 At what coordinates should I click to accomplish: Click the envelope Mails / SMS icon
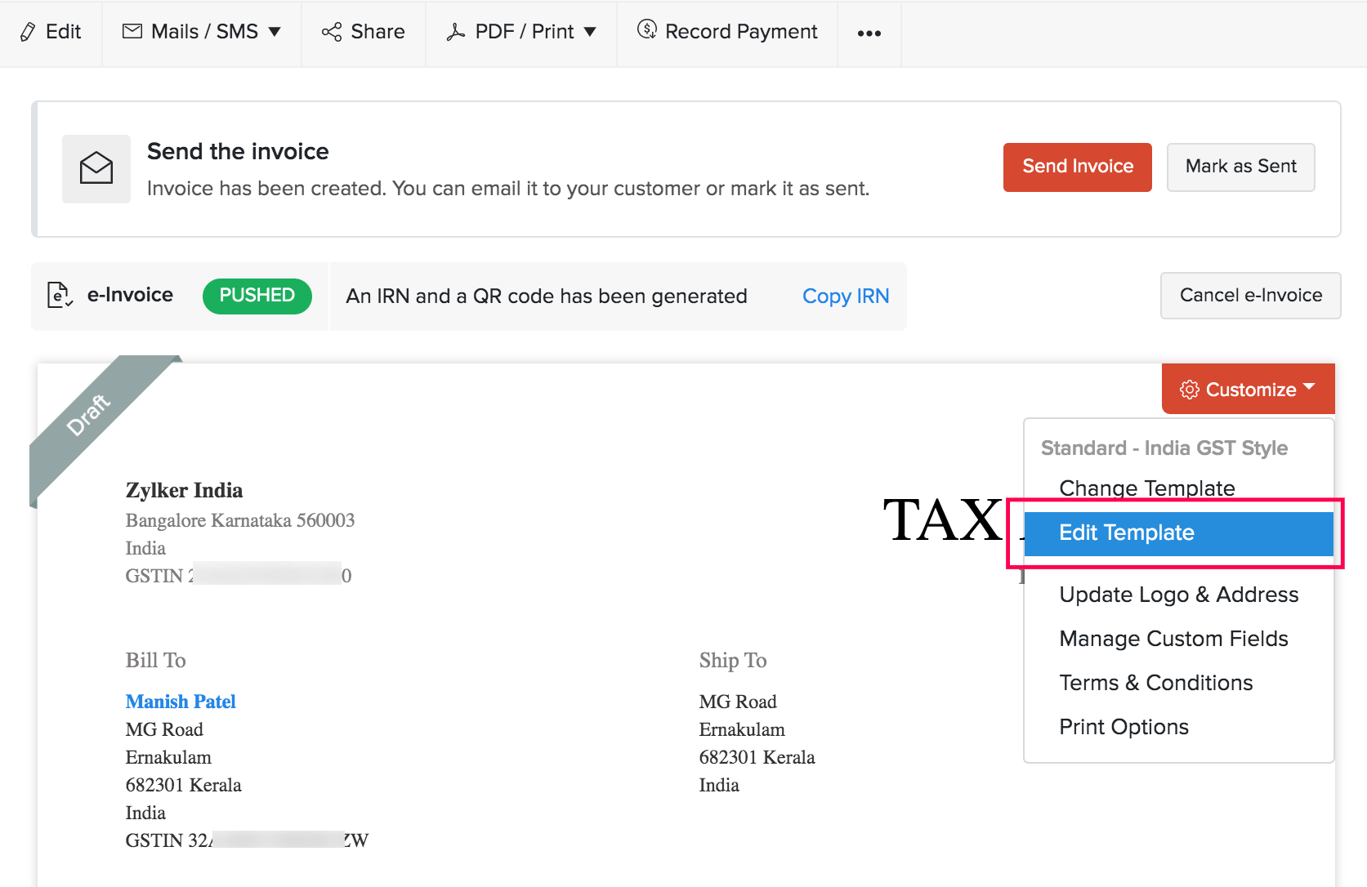[x=132, y=31]
